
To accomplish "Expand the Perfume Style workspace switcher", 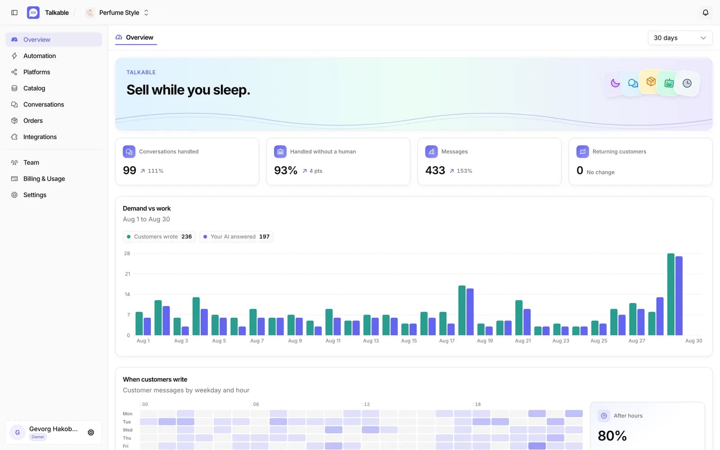I will tap(146, 13).
